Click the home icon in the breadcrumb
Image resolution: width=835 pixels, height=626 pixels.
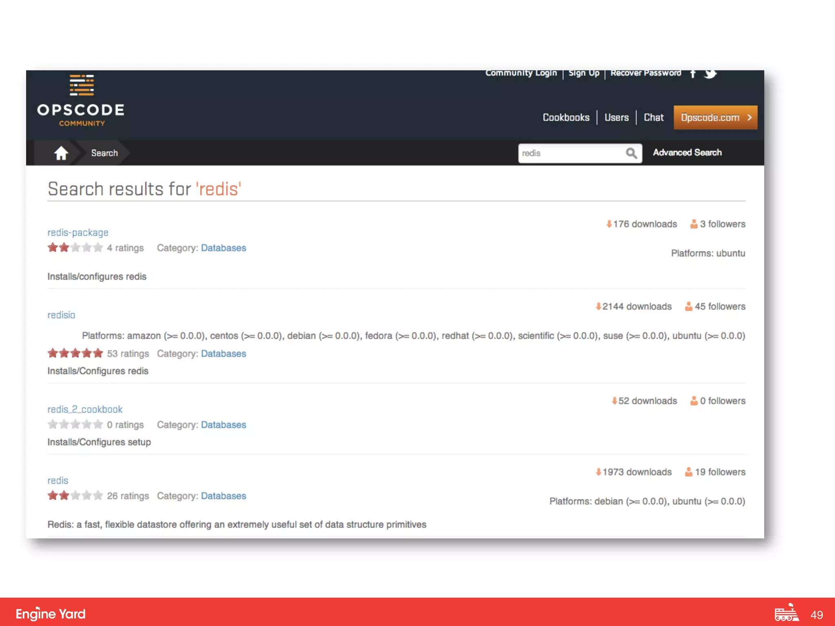coord(61,153)
